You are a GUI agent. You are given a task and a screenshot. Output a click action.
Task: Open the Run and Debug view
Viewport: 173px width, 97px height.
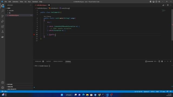click(2, 21)
